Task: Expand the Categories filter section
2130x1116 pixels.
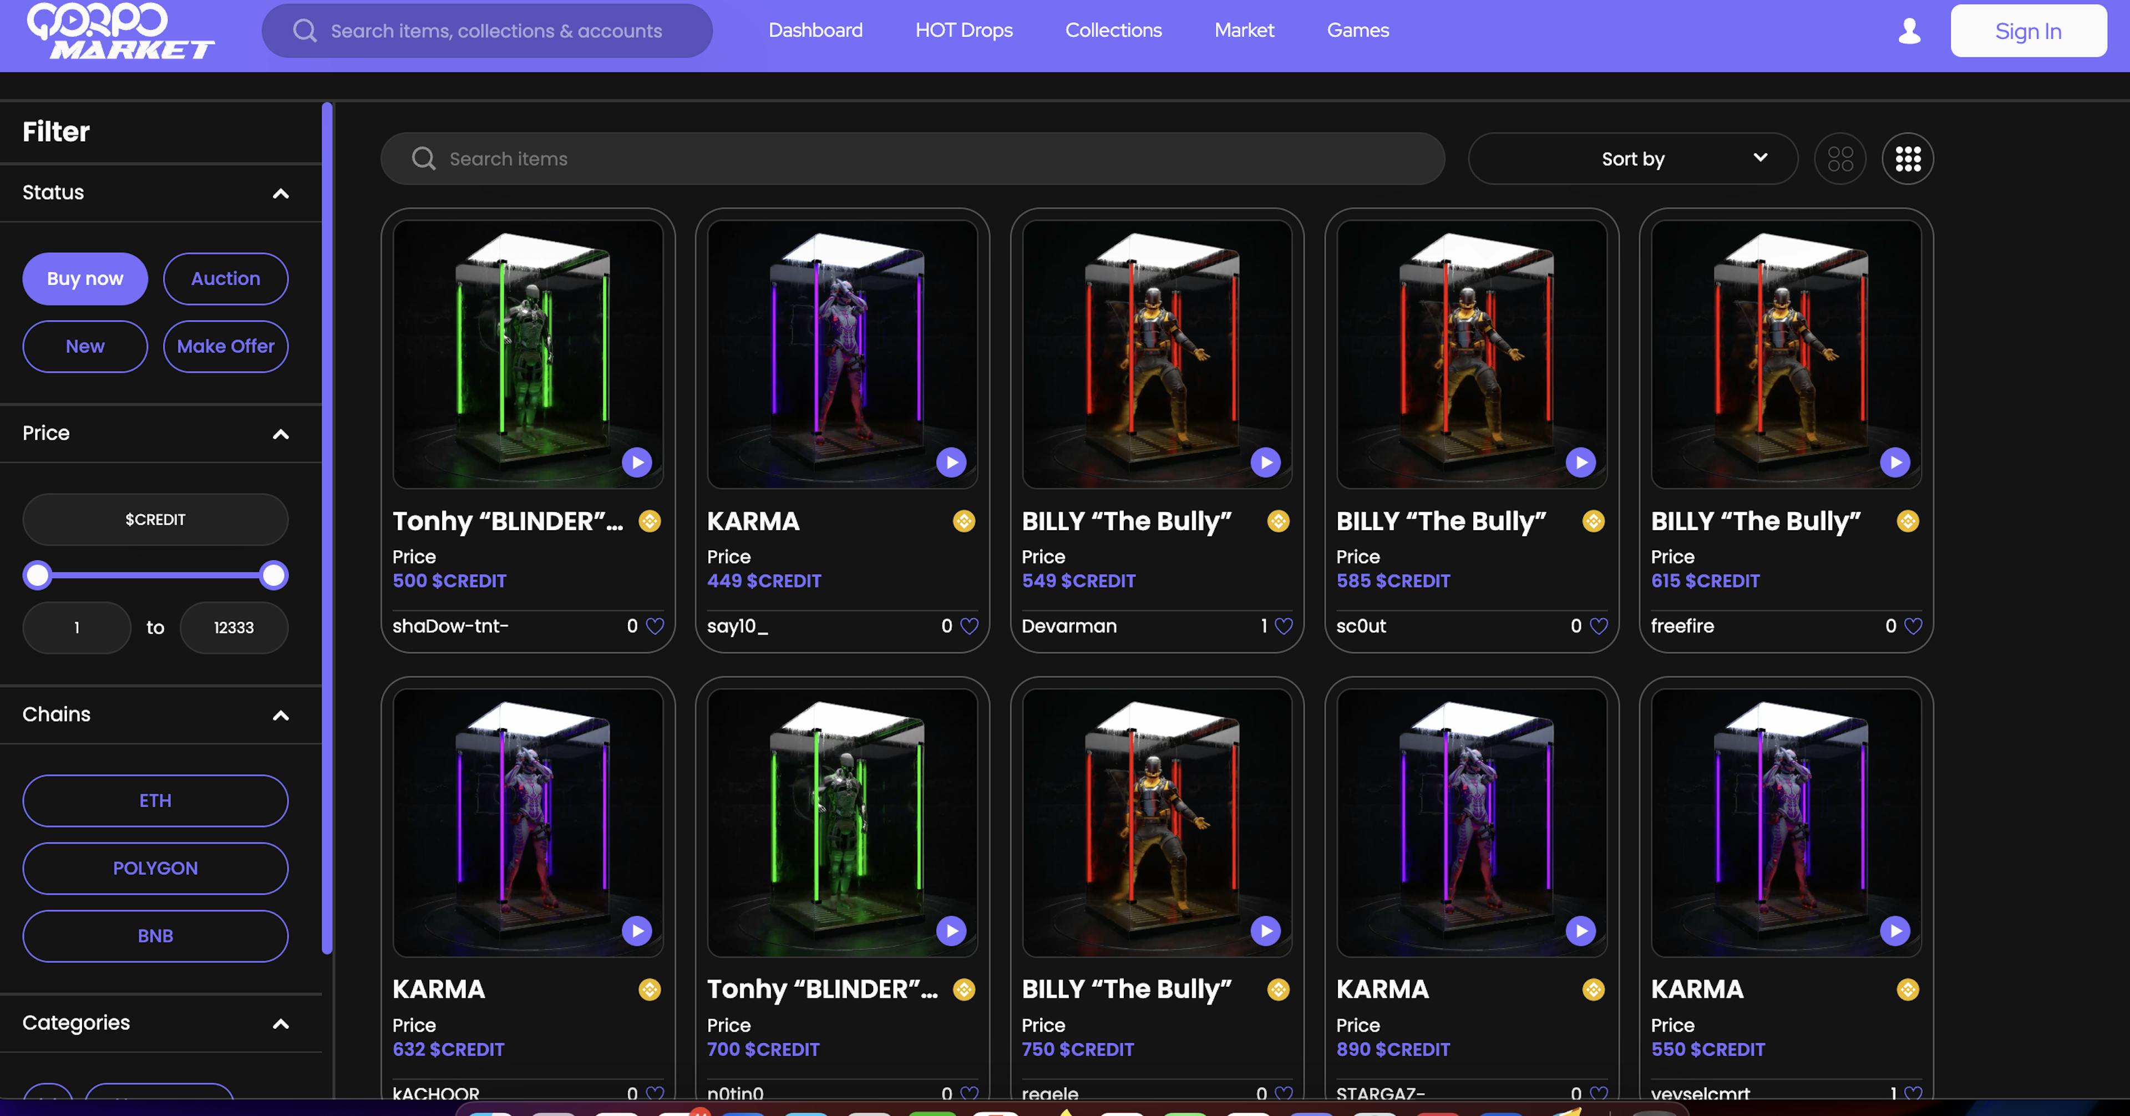Action: point(279,1022)
